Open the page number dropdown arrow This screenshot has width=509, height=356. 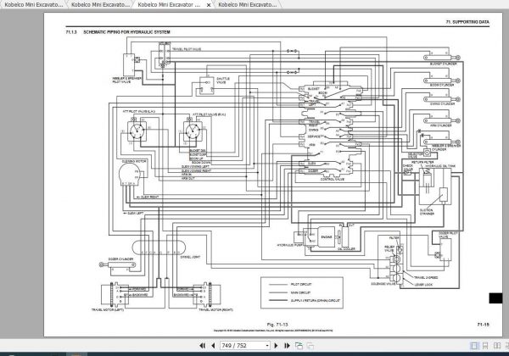[x=267, y=346]
